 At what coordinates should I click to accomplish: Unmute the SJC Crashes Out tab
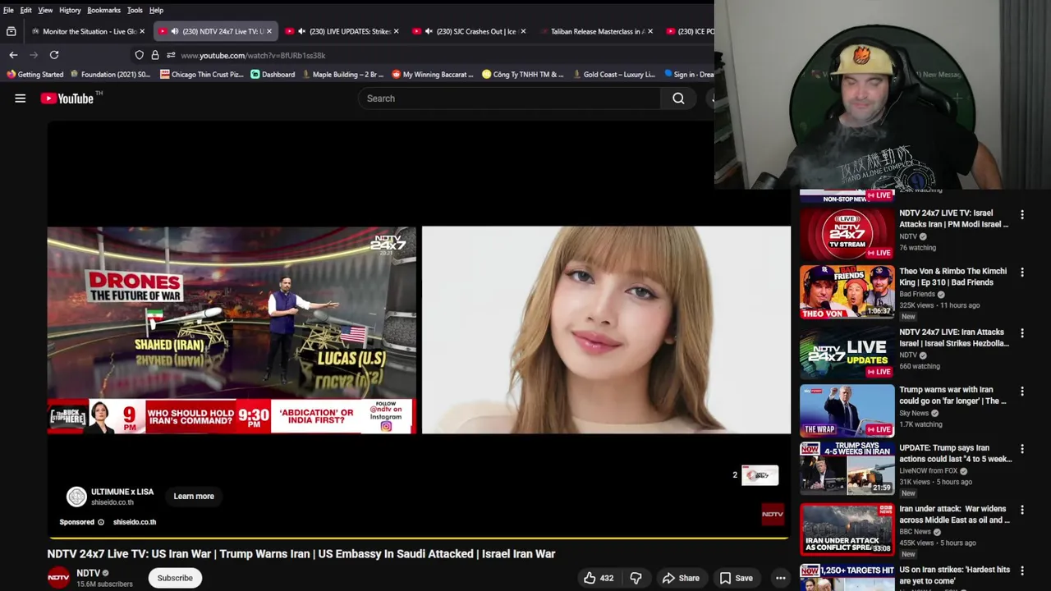click(429, 31)
